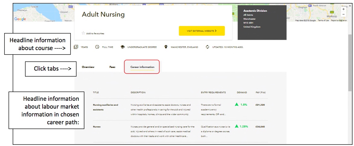Screen dimensions: 354x146
Task: Click the 1.5% demand value
Action: point(244,104)
